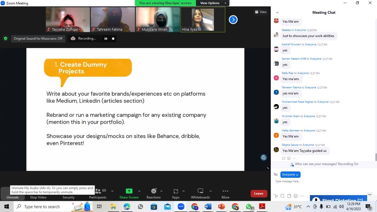377x212 pixels.
Task: Click the red Leave button
Action: pyautogui.click(x=259, y=193)
